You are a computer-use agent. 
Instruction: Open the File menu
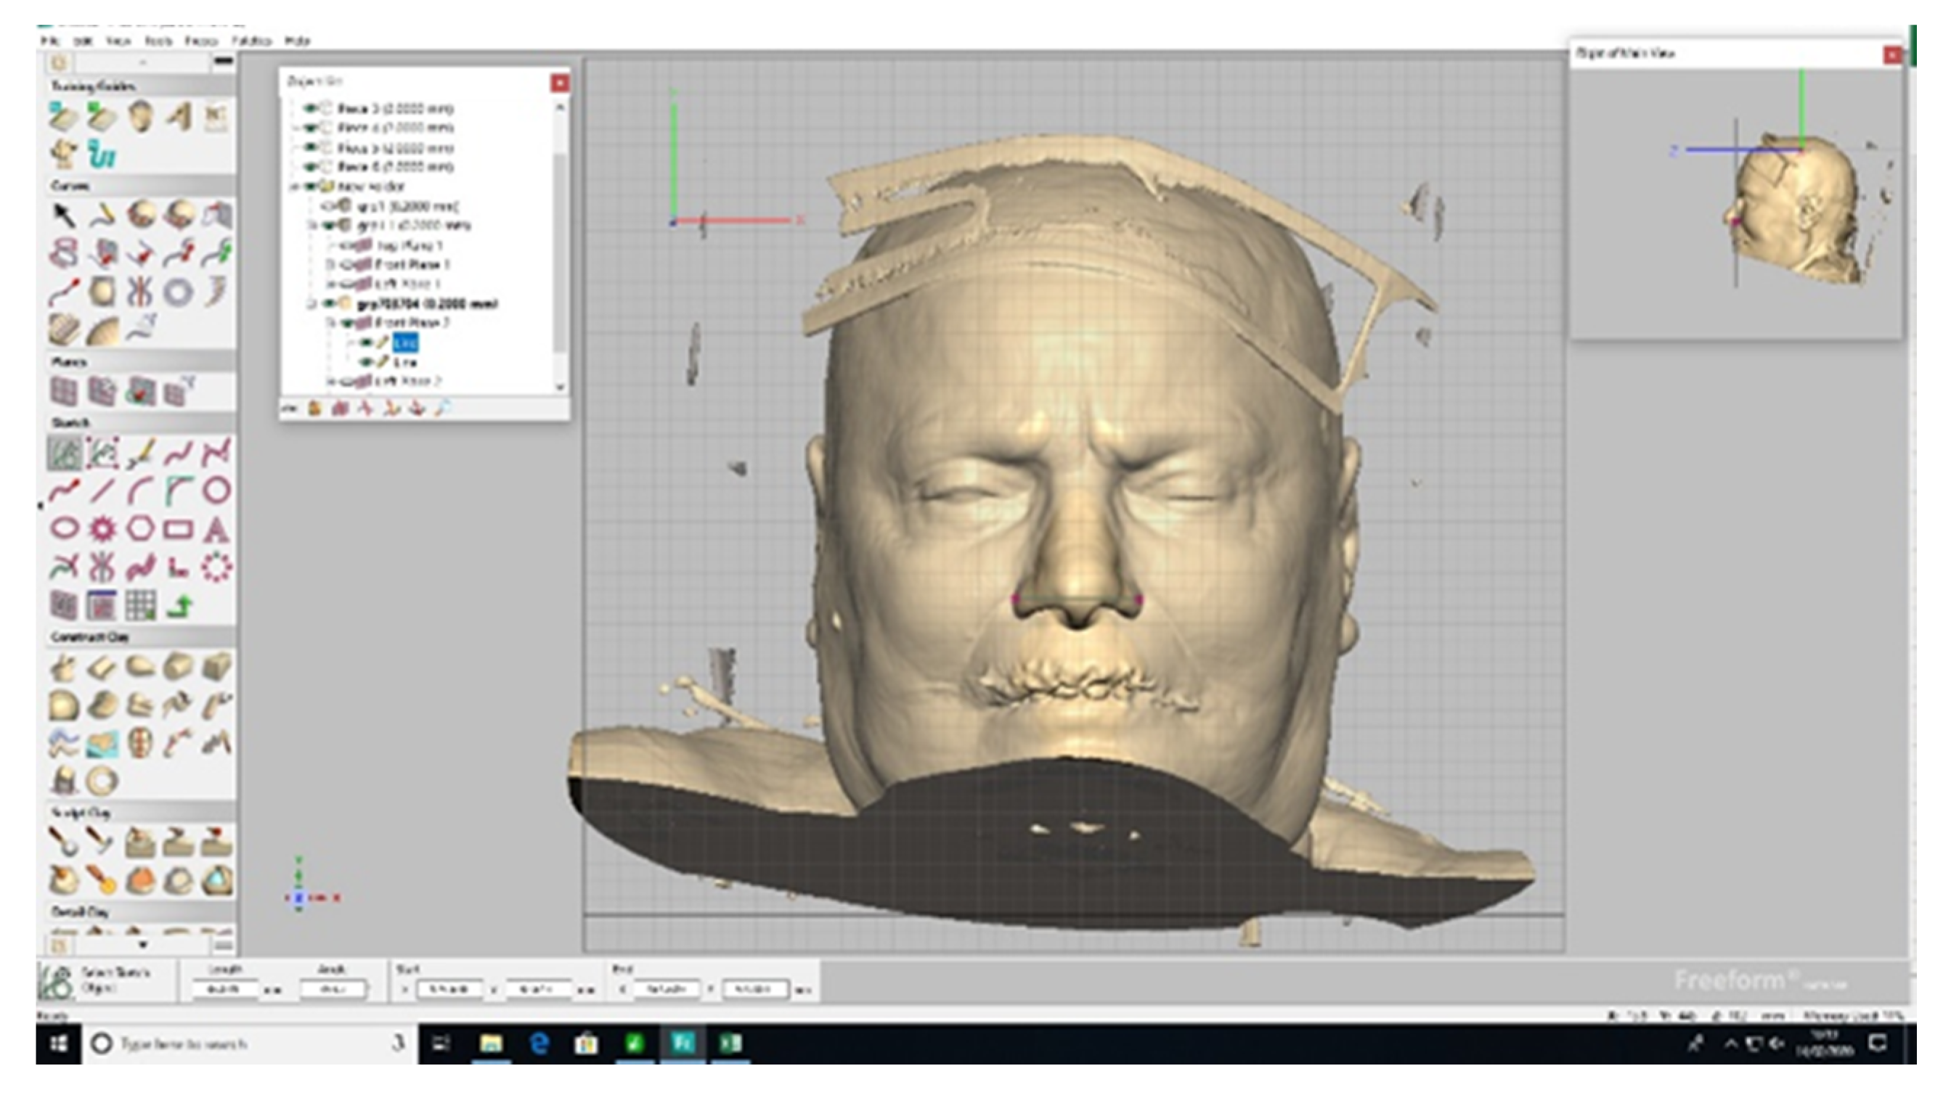tap(50, 41)
